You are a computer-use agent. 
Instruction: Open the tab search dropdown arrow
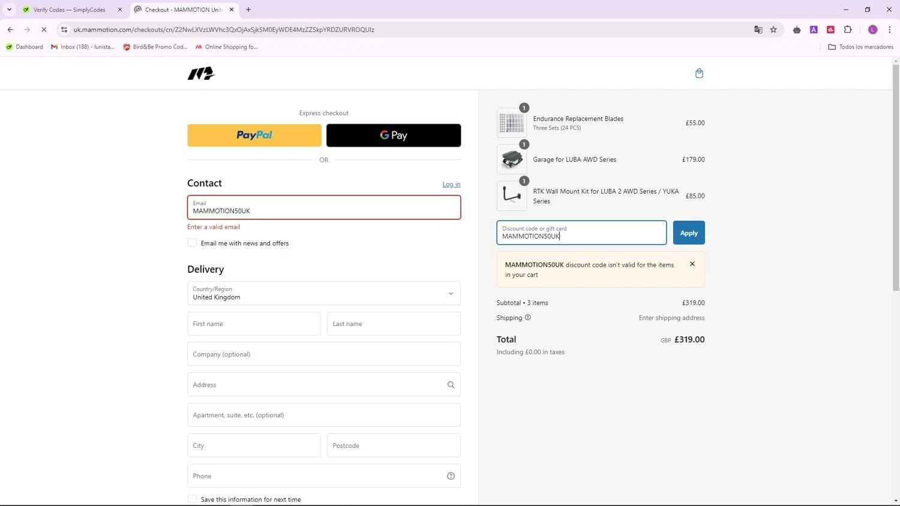pyautogui.click(x=9, y=10)
